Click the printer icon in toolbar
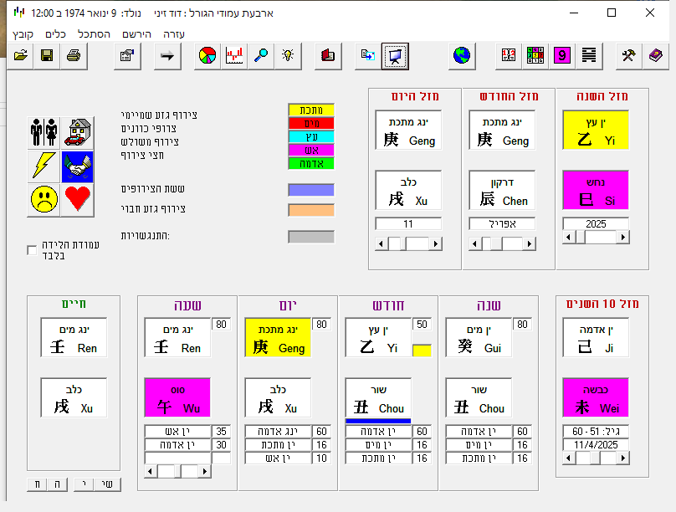Screen dimensions: 676x512 [x=73, y=56]
